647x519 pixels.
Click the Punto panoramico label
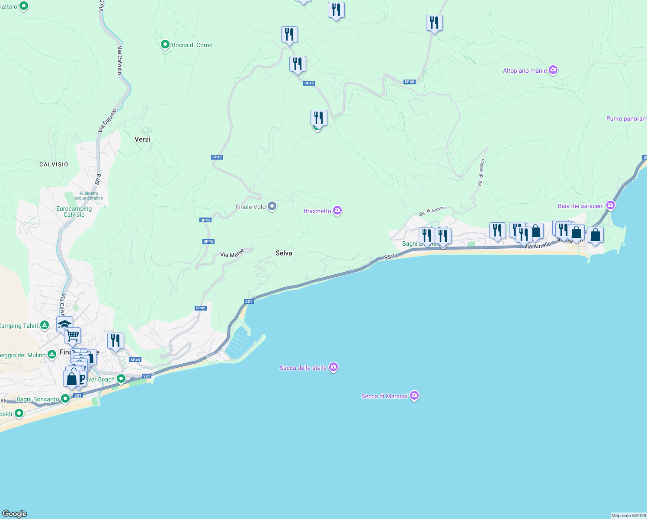(626, 118)
